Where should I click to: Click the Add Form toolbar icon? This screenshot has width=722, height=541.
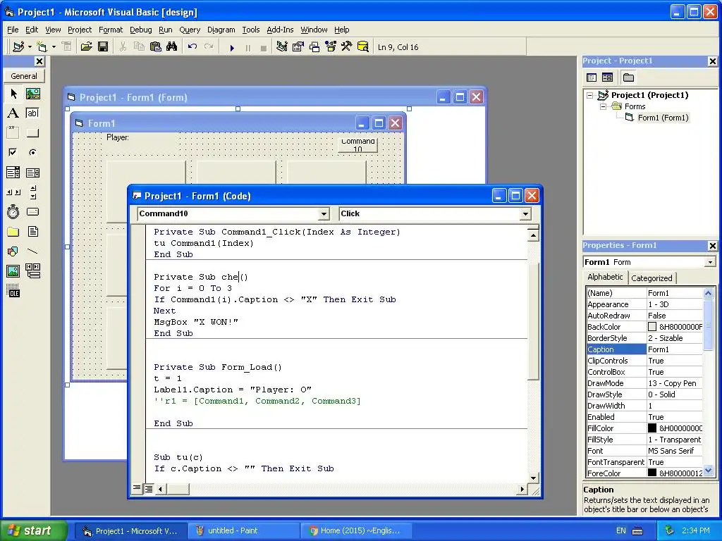click(42, 47)
